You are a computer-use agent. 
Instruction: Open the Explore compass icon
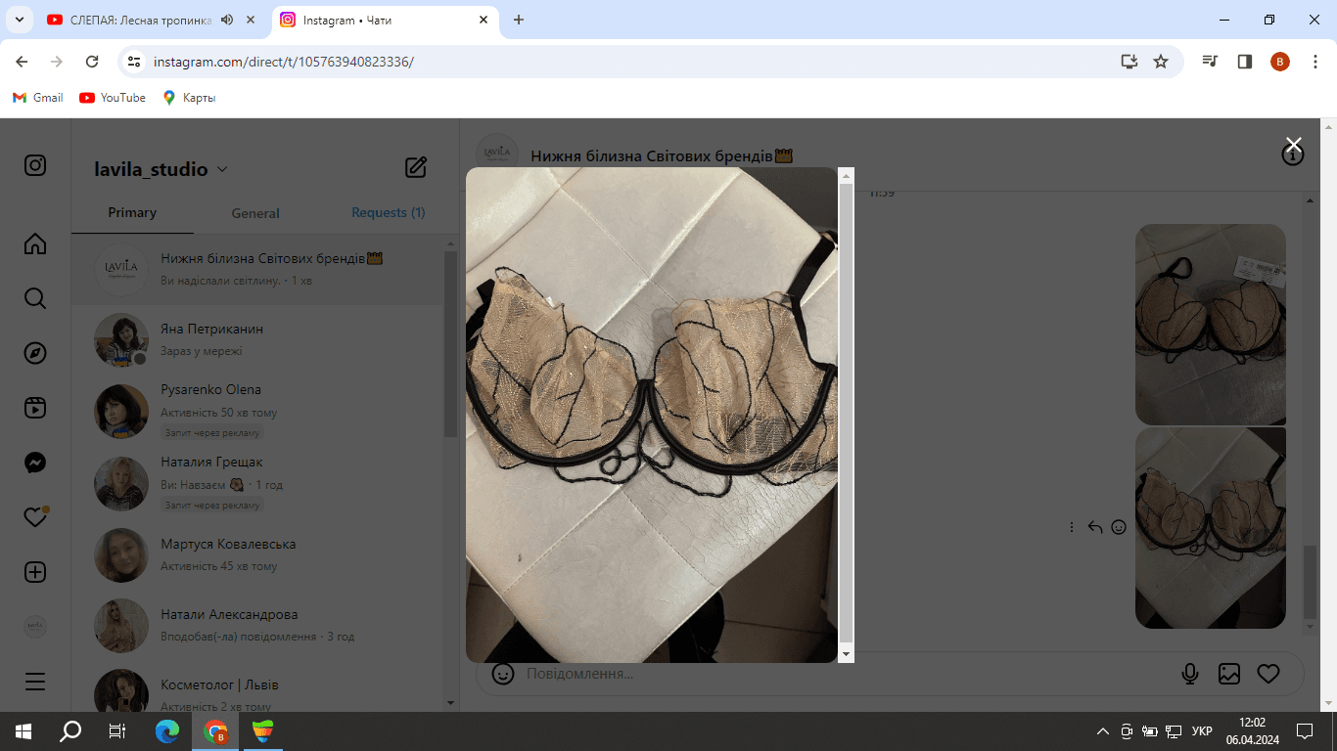click(x=35, y=353)
